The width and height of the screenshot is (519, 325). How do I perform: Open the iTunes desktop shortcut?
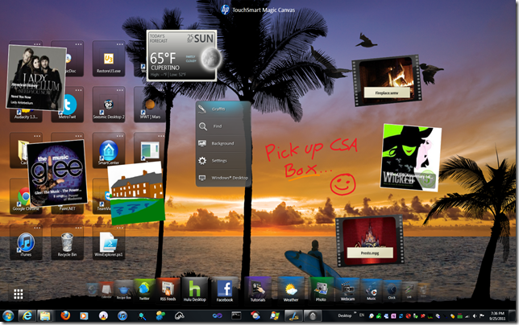tap(26, 244)
